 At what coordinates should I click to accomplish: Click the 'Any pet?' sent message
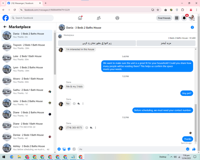point(187,93)
